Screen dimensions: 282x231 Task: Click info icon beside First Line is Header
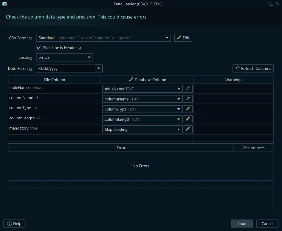(x=80, y=48)
